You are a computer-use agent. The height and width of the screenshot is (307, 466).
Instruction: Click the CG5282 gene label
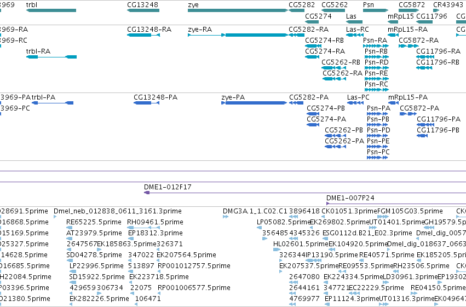pyautogui.click(x=302, y=5)
